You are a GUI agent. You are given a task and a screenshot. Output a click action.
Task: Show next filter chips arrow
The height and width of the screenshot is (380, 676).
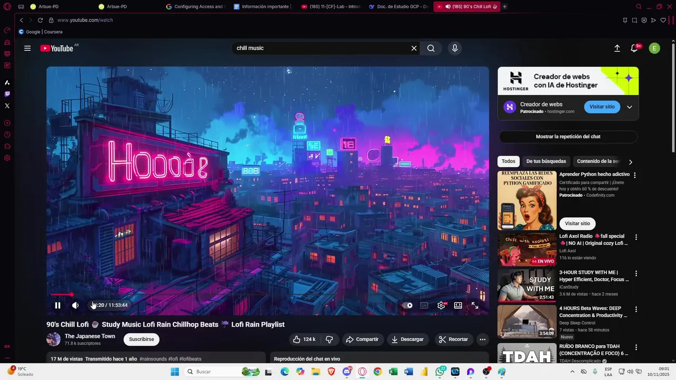[630, 162]
